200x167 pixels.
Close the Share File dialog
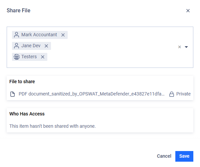[188, 11]
